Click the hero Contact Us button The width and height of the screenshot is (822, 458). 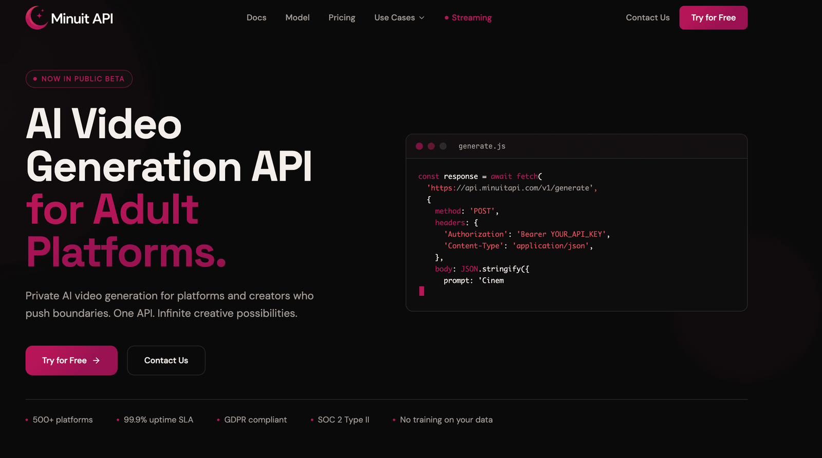point(166,360)
